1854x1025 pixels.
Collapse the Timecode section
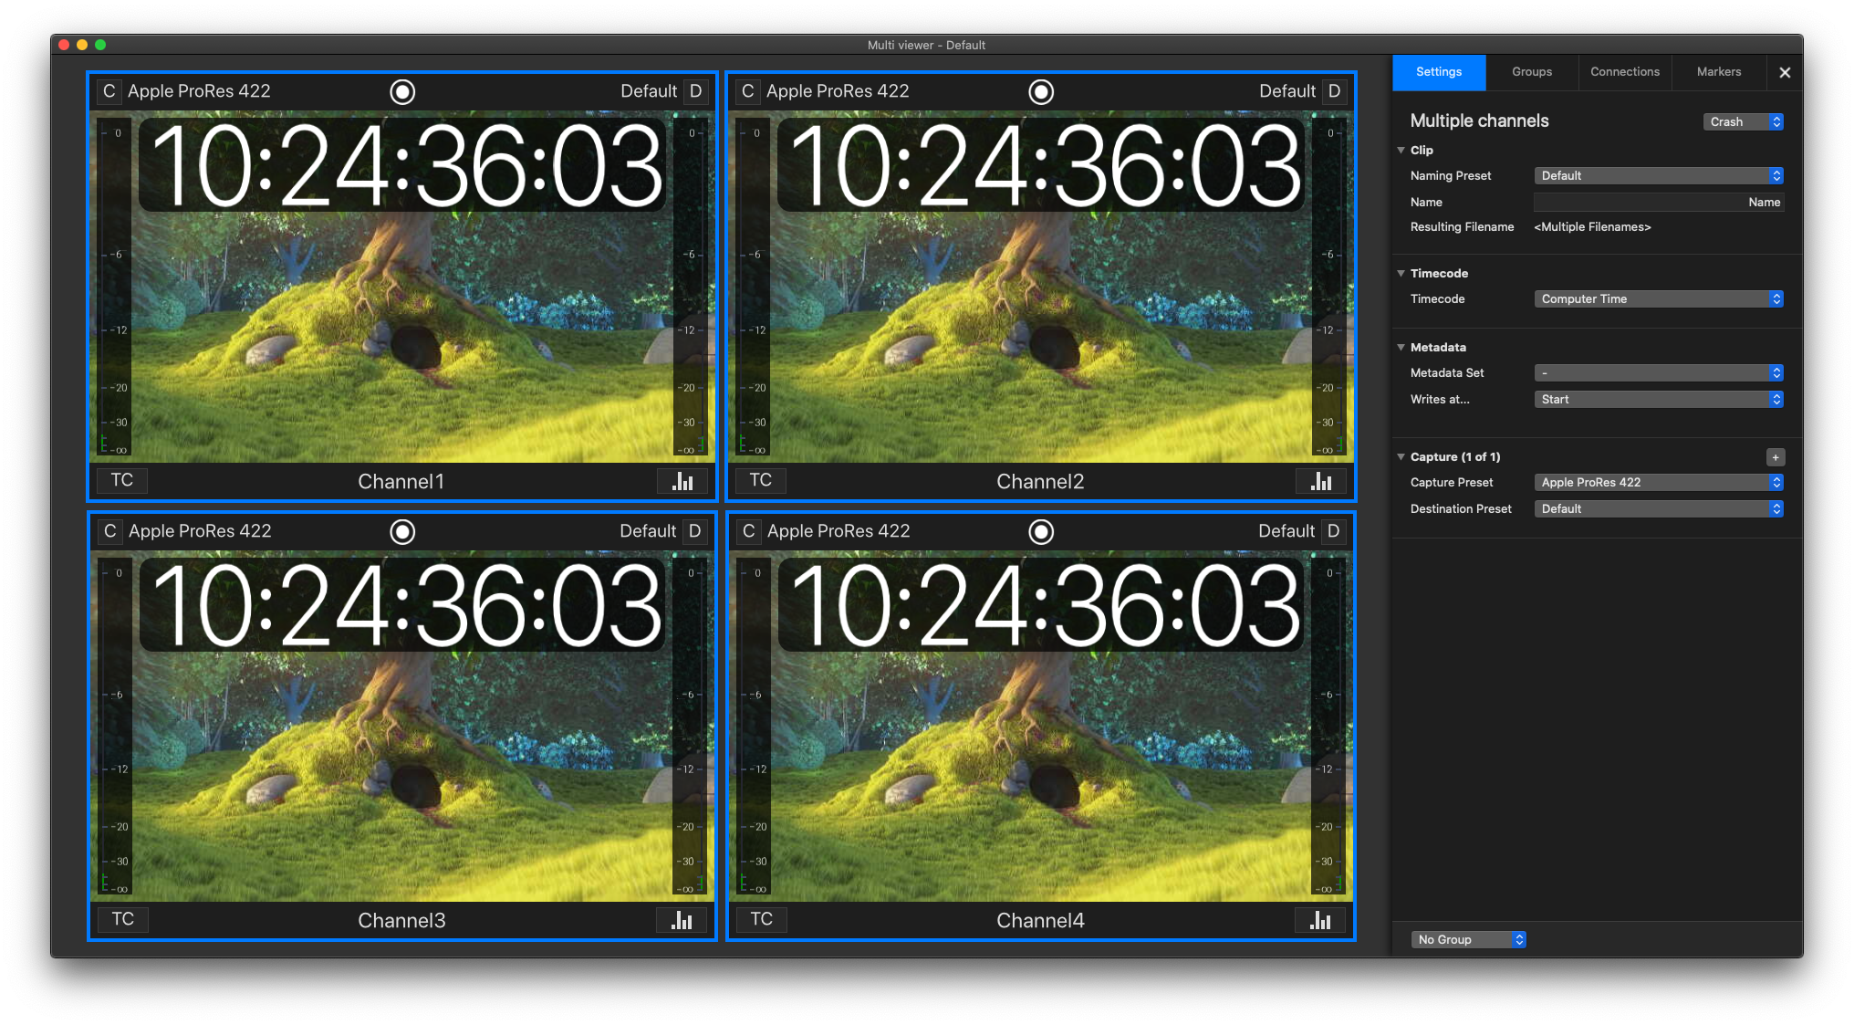[x=1401, y=273]
